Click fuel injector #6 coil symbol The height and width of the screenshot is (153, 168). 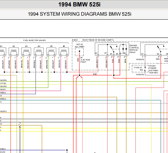[64, 51]
